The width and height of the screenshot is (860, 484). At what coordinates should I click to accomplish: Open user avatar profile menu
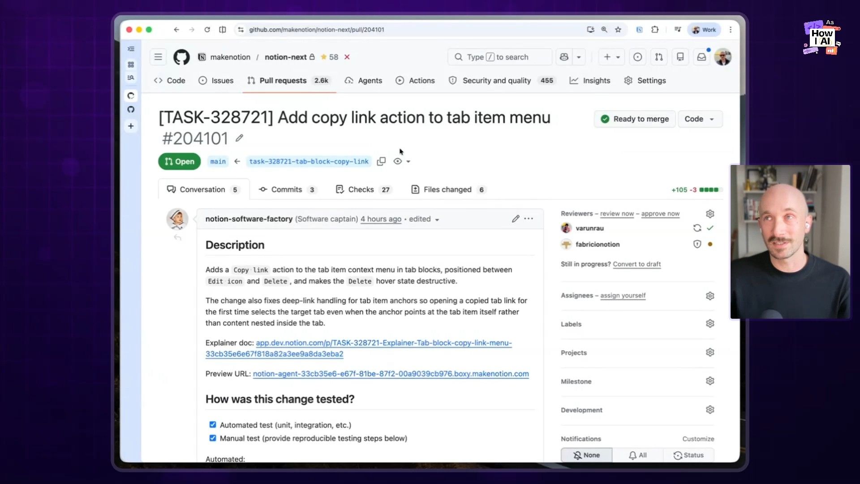coord(722,57)
